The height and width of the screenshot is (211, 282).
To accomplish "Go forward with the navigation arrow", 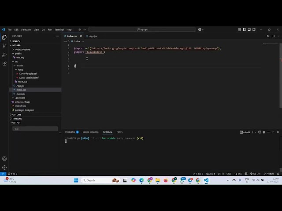I will (x=85, y=29).
